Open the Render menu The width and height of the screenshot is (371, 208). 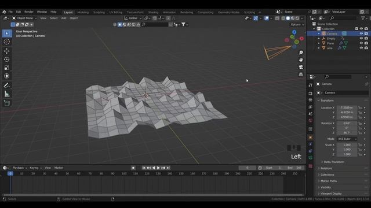pos(29,12)
